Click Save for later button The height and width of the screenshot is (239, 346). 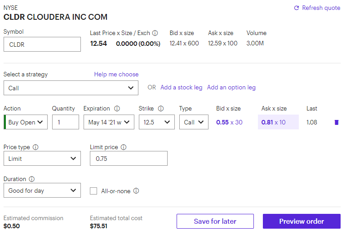(215, 221)
